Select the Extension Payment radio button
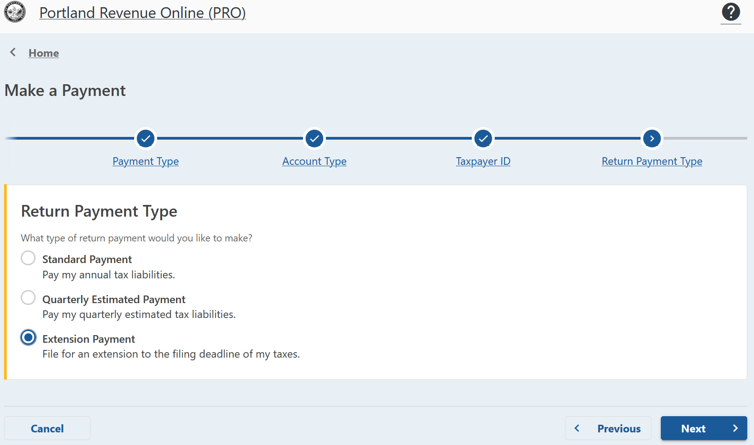 click(x=28, y=337)
